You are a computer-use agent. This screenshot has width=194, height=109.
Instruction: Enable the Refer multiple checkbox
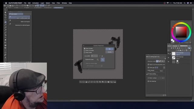(x=148, y=78)
